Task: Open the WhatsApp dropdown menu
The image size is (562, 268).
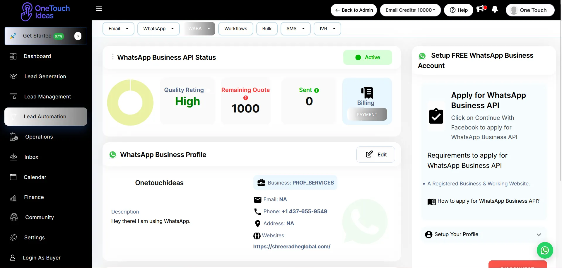Action: pyautogui.click(x=158, y=29)
